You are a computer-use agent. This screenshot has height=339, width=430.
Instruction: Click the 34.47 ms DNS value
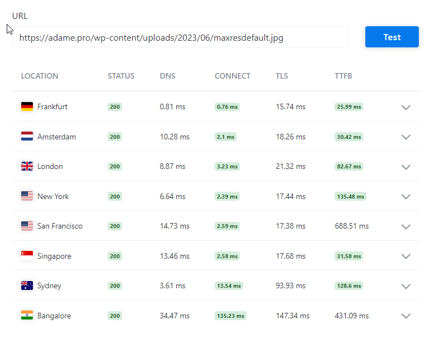(x=175, y=316)
